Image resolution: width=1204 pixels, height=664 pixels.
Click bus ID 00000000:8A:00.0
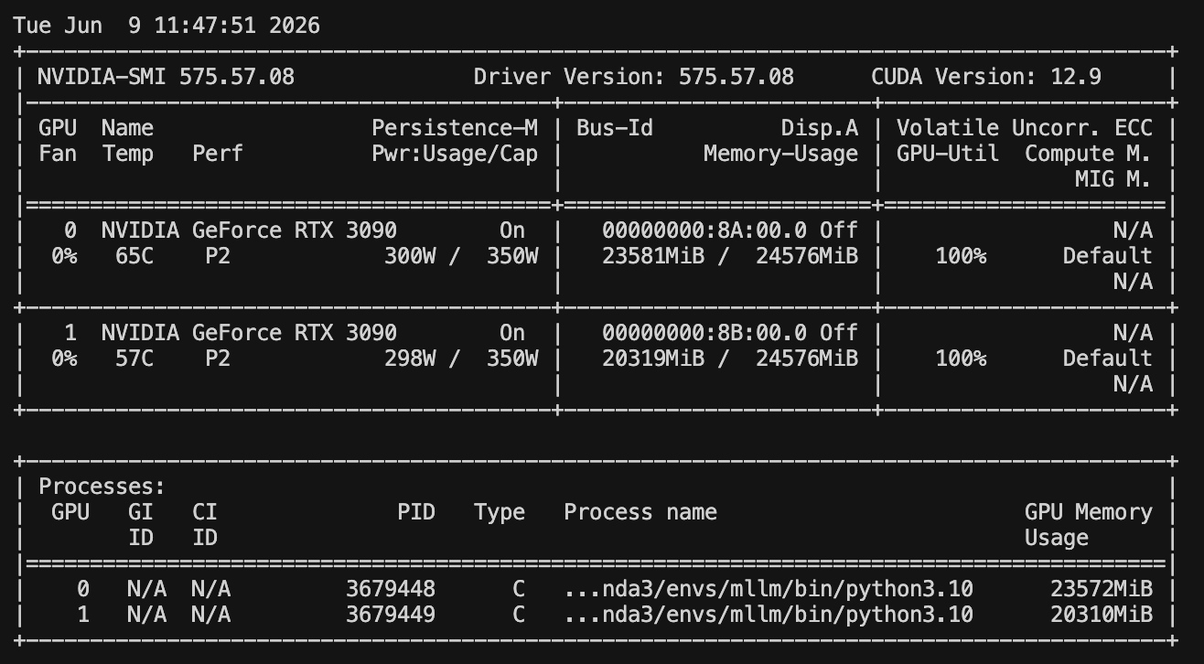click(x=704, y=230)
